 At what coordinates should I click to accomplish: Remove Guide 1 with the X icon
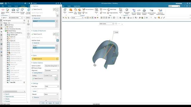(57, 46)
